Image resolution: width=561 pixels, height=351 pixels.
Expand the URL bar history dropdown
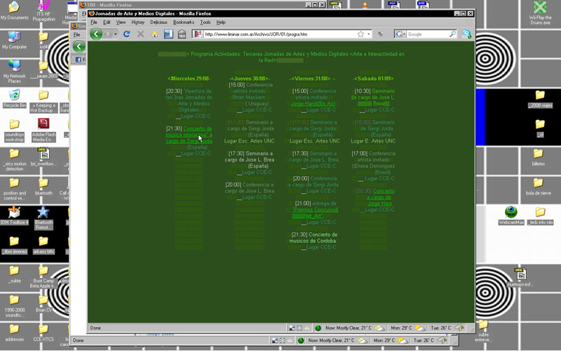[x=370, y=34]
